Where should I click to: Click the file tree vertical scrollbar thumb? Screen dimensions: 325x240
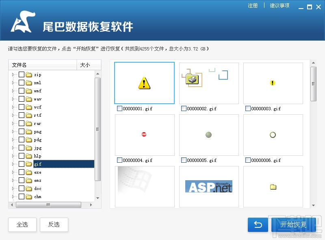97,129
